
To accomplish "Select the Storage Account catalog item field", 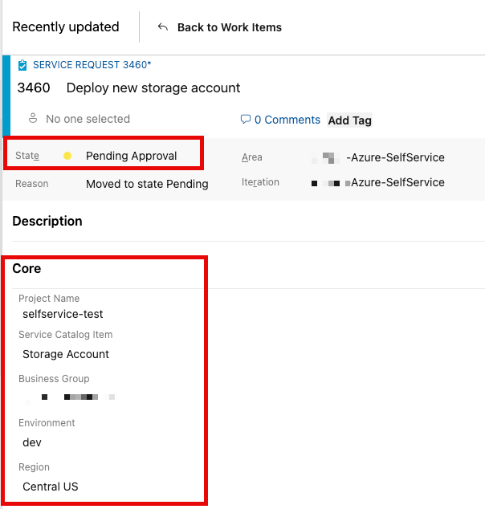I will (x=66, y=354).
